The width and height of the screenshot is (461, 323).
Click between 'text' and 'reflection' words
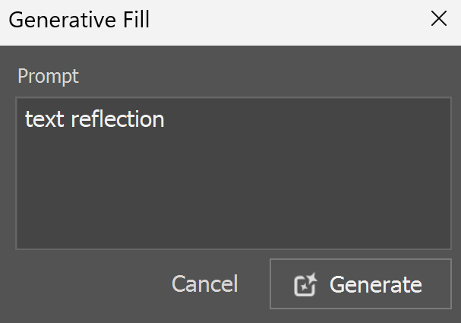68,120
